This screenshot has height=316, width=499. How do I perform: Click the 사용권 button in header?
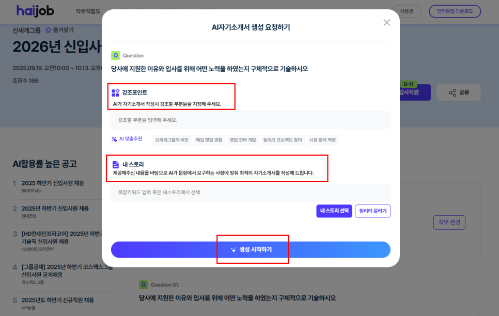point(407,11)
